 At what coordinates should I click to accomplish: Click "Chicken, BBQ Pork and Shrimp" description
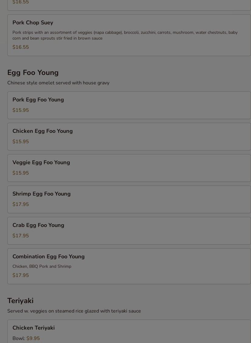[42, 267]
